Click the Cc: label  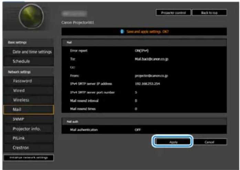(73, 67)
